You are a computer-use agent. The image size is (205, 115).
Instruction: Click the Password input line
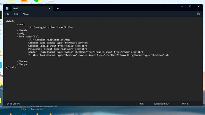[58, 49]
